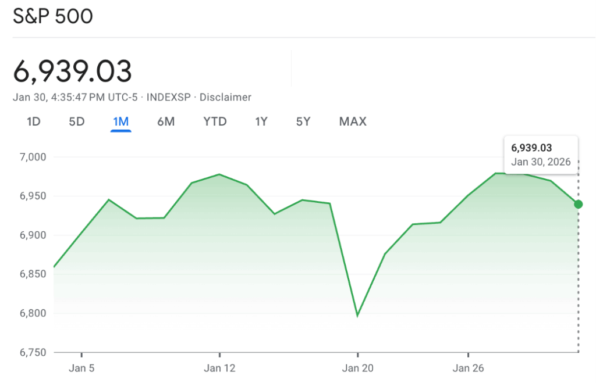Select the 5D chart range

77,121
